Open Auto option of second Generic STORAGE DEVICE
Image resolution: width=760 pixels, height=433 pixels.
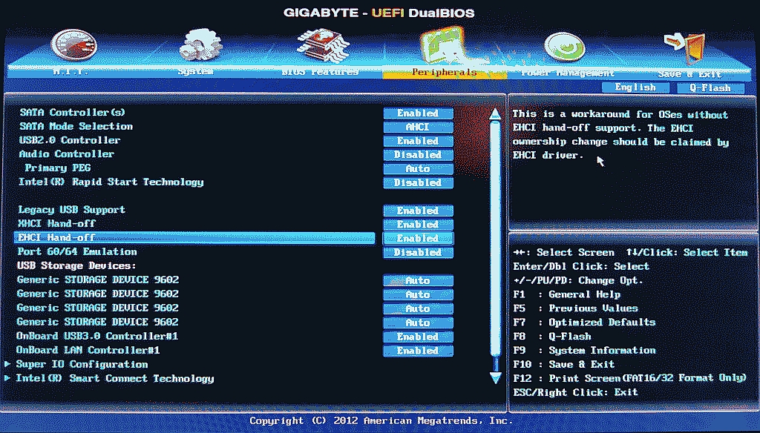pyautogui.click(x=419, y=294)
